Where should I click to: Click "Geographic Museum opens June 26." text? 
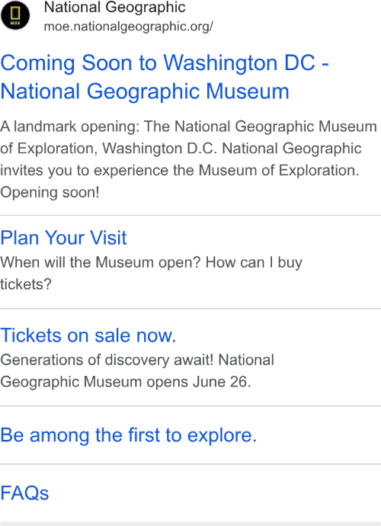pyautogui.click(x=126, y=382)
